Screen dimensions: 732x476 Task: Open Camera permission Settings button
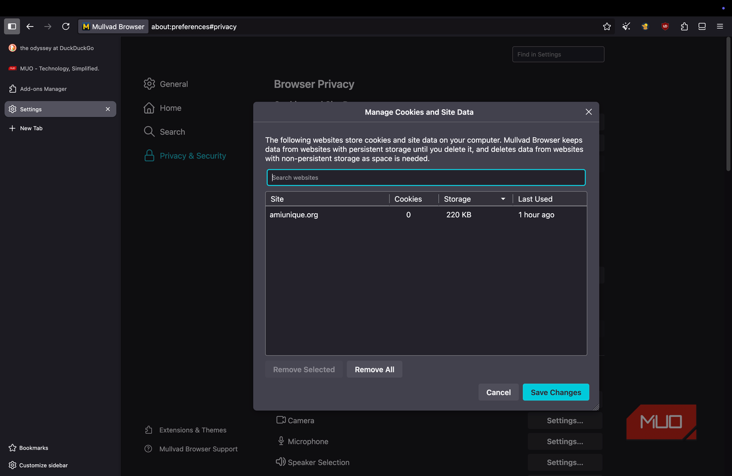point(565,421)
